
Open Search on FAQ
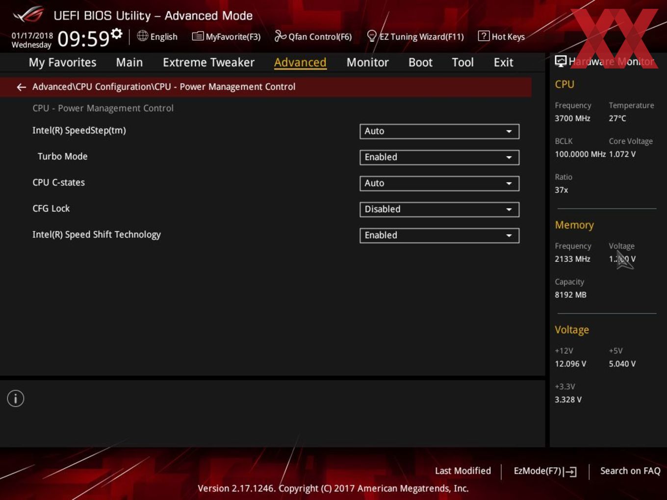[630, 471]
